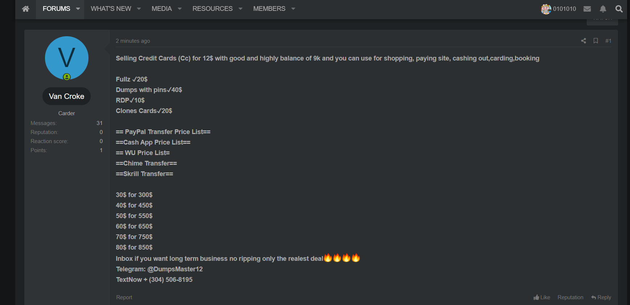
Task: Open the inbox envelope icon
Action: pos(587,9)
